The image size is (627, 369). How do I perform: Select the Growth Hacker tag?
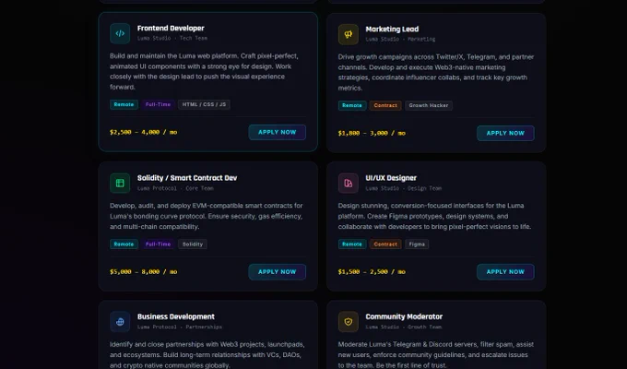[x=429, y=106]
